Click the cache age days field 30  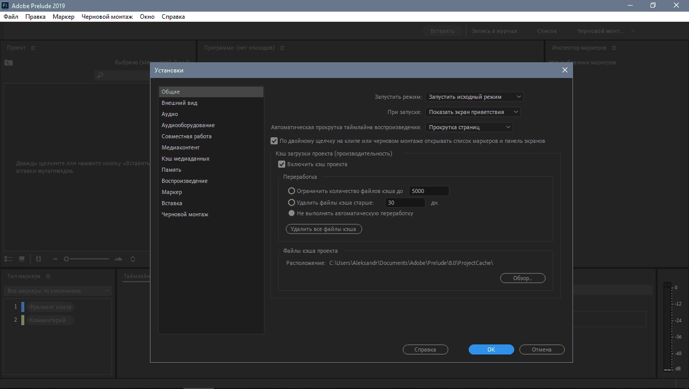(x=405, y=203)
